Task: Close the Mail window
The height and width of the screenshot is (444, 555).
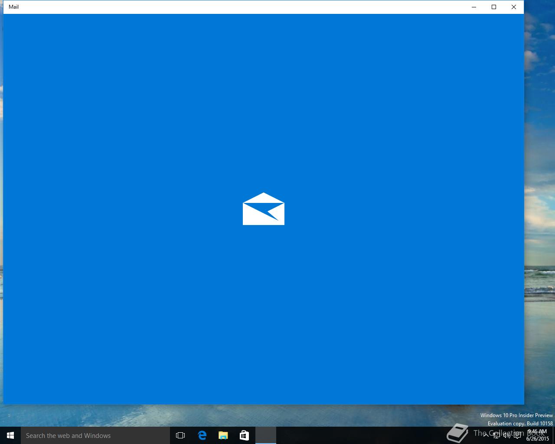Action: point(514,7)
